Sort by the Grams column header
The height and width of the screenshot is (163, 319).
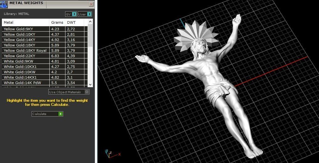pyautogui.click(x=57, y=22)
